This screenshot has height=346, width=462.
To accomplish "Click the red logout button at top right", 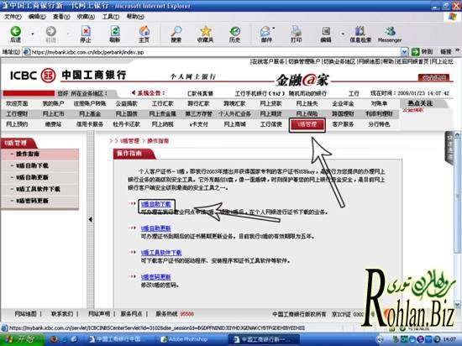I will click(433, 77).
